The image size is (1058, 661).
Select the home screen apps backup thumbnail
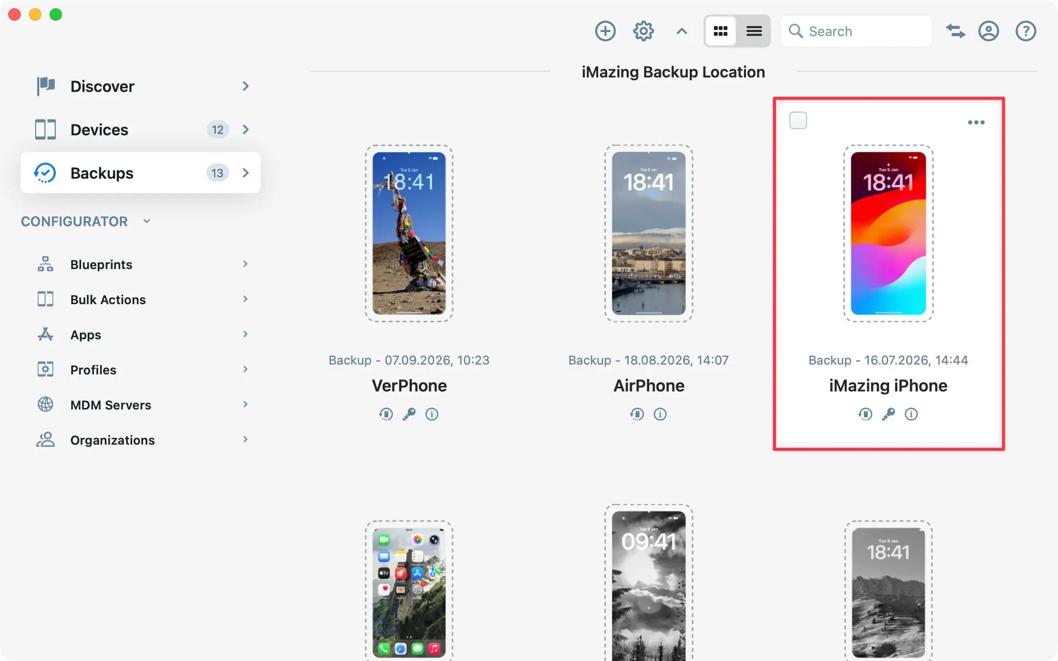click(409, 591)
